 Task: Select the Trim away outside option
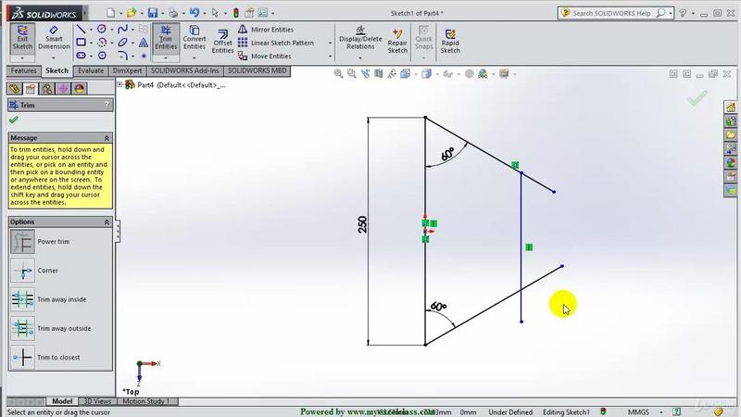pyautogui.click(x=22, y=328)
